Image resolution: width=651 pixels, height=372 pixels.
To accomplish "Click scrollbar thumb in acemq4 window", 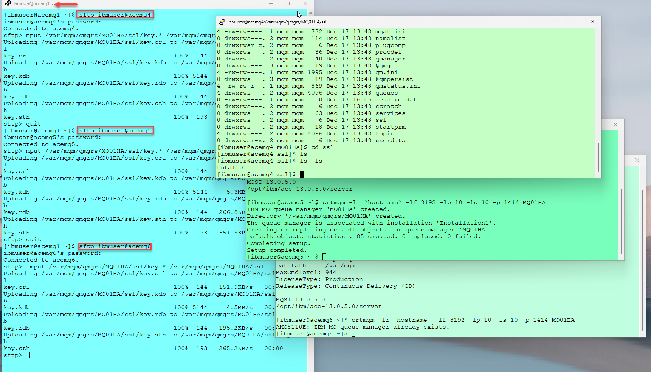I will (598, 157).
